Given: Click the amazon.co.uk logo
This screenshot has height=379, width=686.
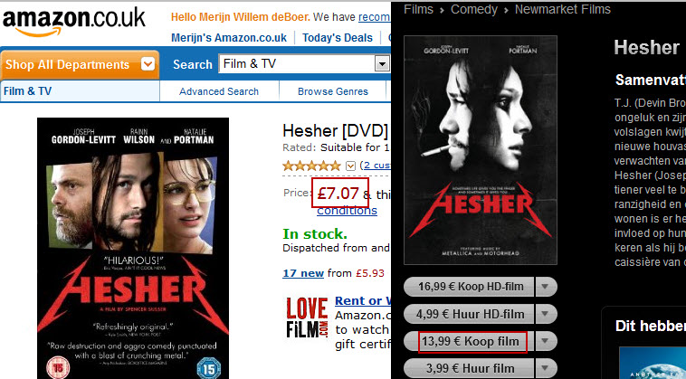Looking at the screenshot, I should tap(74, 21).
